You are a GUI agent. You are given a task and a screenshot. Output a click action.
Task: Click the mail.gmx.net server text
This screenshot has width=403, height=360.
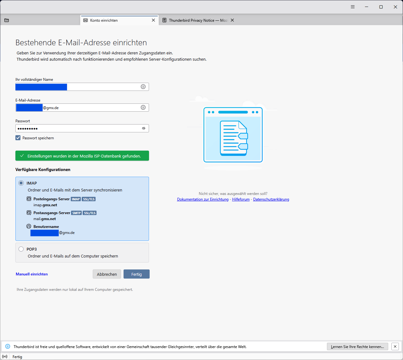pyautogui.click(x=45, y=219)
